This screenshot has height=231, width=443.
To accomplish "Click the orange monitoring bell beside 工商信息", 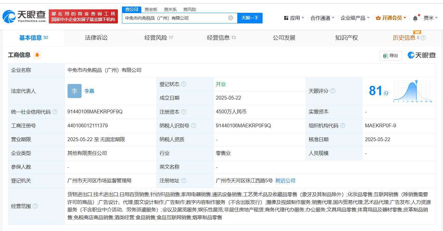I will [x=37, y=55].
